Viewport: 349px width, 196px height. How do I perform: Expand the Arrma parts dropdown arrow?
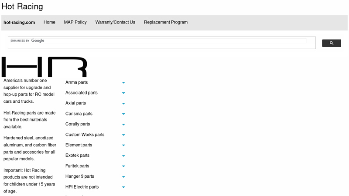click(x=123, y=83)
